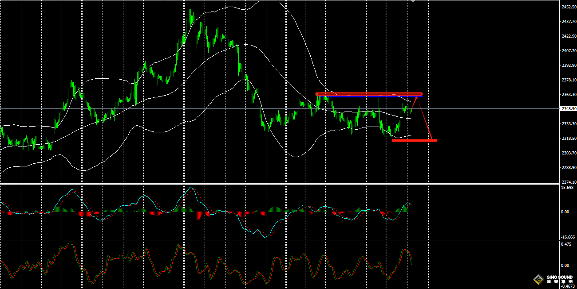Click the 15.698 scale label of MACD panel

click(568, 188)
